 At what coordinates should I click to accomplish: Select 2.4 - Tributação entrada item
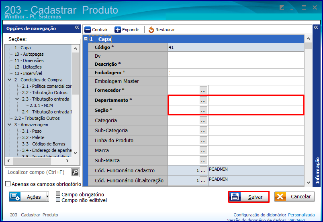[x=47, y=112]
